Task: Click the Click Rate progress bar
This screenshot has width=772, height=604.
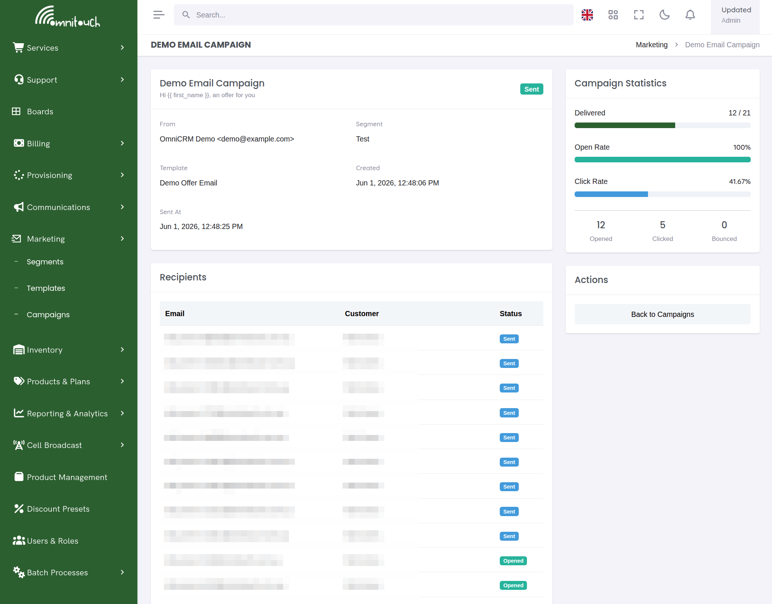Action: (663, 194)
